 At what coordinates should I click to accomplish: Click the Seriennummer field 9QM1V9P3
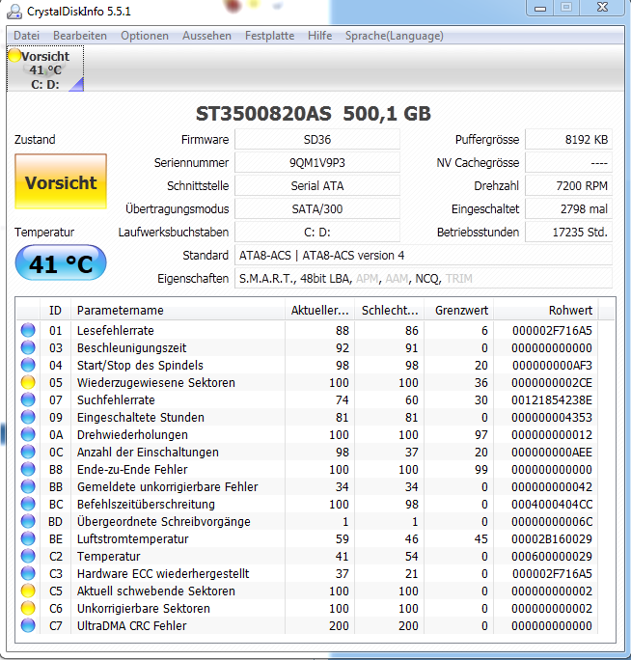point(317,162)
